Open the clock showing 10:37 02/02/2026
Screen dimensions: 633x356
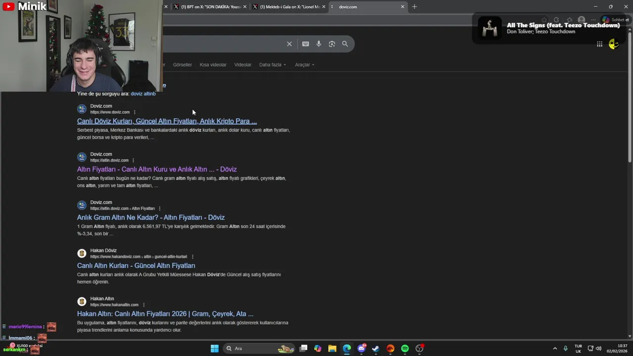pos(617,349)
